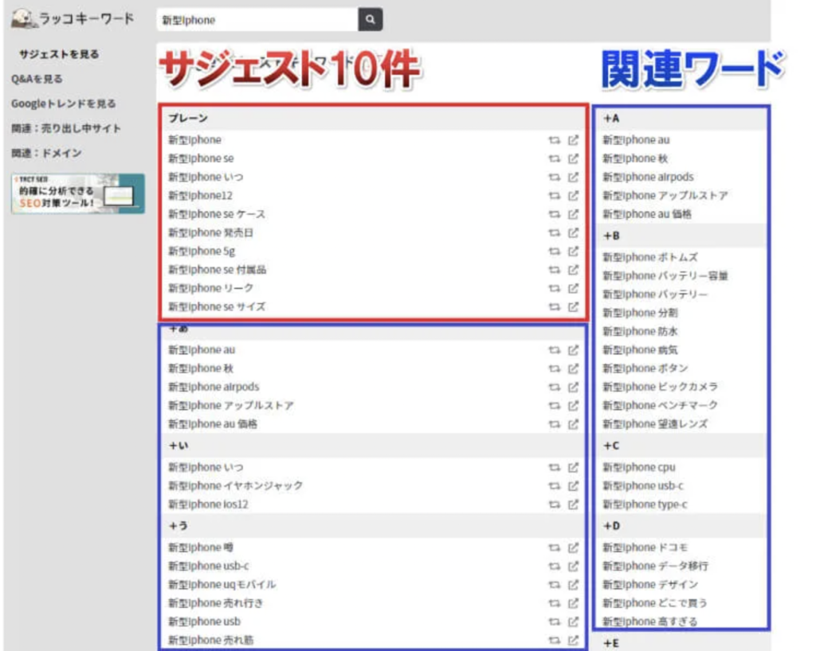Viewport: 816px width, 651px height.
Task: Click 新型iphone ベンチマーク in related words
Action: 661,406
